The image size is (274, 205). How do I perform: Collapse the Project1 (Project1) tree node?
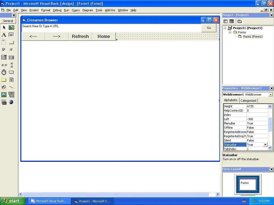click(x=225, y=28)
